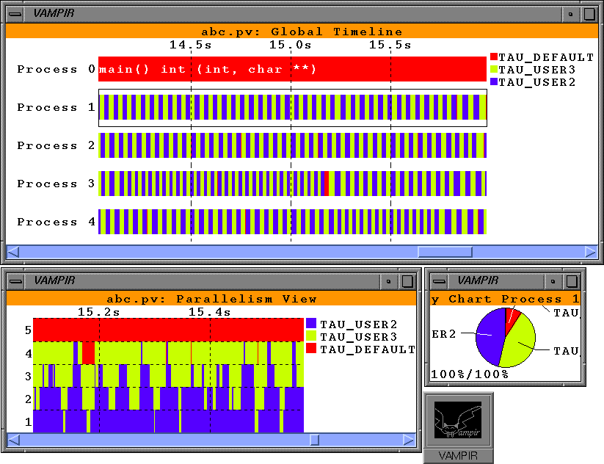Click the "abc.pv: Parallelism View" header
The image size is (604, 464).
pyautogui.click(x=211, y=299)
